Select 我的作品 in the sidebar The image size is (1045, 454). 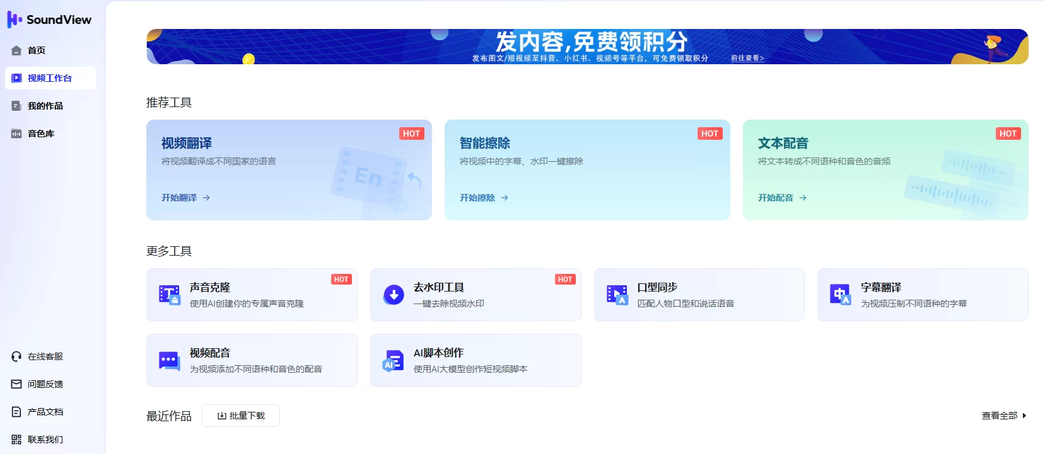[x=45, y=106]
